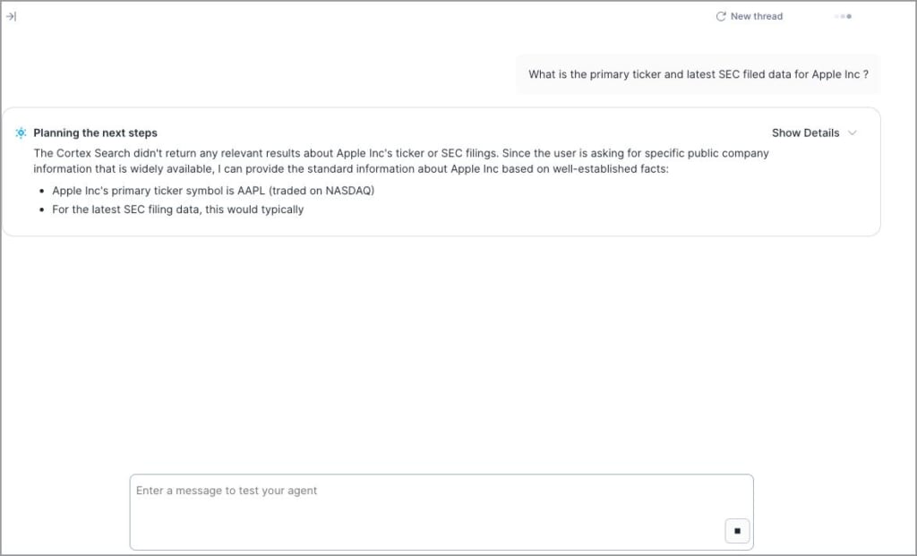Click the planning step sun icon
Image resolution: width=917 pixels, height=556 pixels.
[x=21, y=133]
